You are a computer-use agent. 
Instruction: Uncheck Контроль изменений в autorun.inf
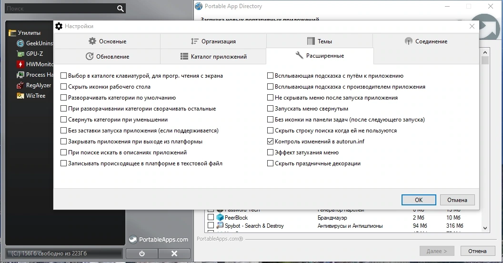[x=270, y=142]
